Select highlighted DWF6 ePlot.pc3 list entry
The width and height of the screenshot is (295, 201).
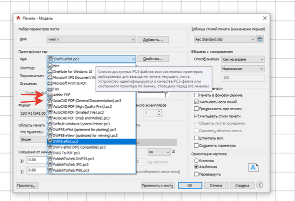click(x=91, y=141)
